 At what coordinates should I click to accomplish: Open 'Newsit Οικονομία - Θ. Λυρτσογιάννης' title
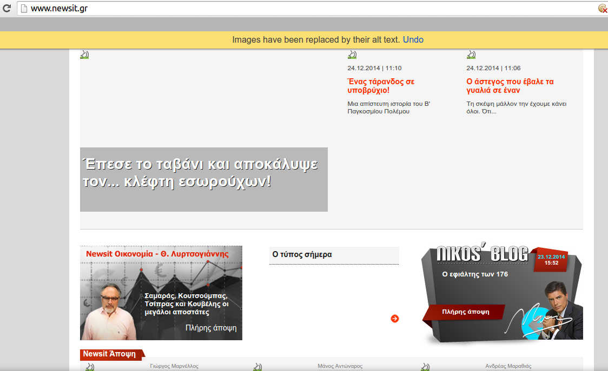click(157, 254)
